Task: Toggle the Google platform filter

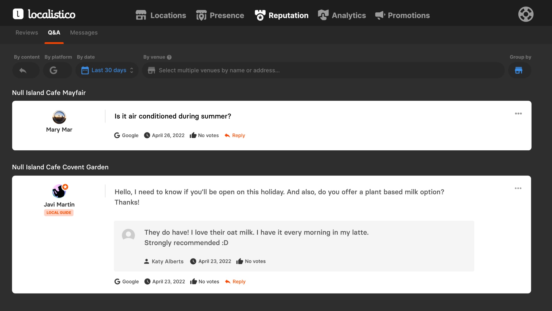Action: coord(53,70)
